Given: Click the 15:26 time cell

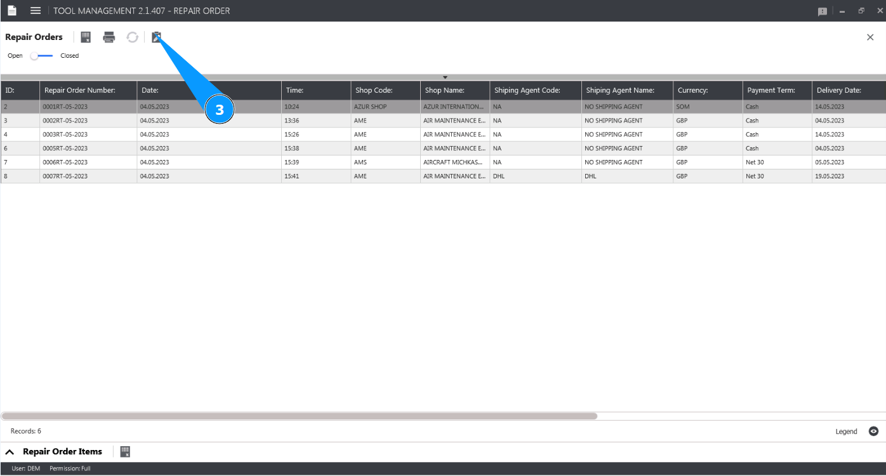Looking at the screenshot, I should tap(316, 135).
